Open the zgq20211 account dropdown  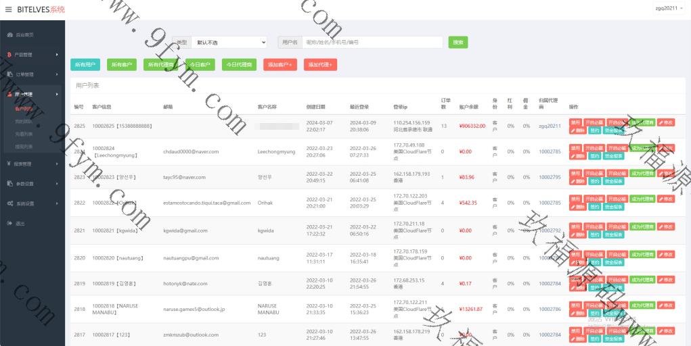pos(670,9)
